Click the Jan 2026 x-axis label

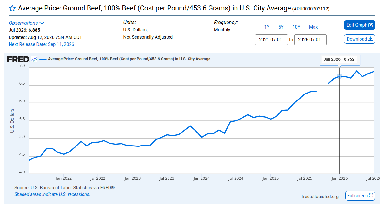[x=340, y=178]
